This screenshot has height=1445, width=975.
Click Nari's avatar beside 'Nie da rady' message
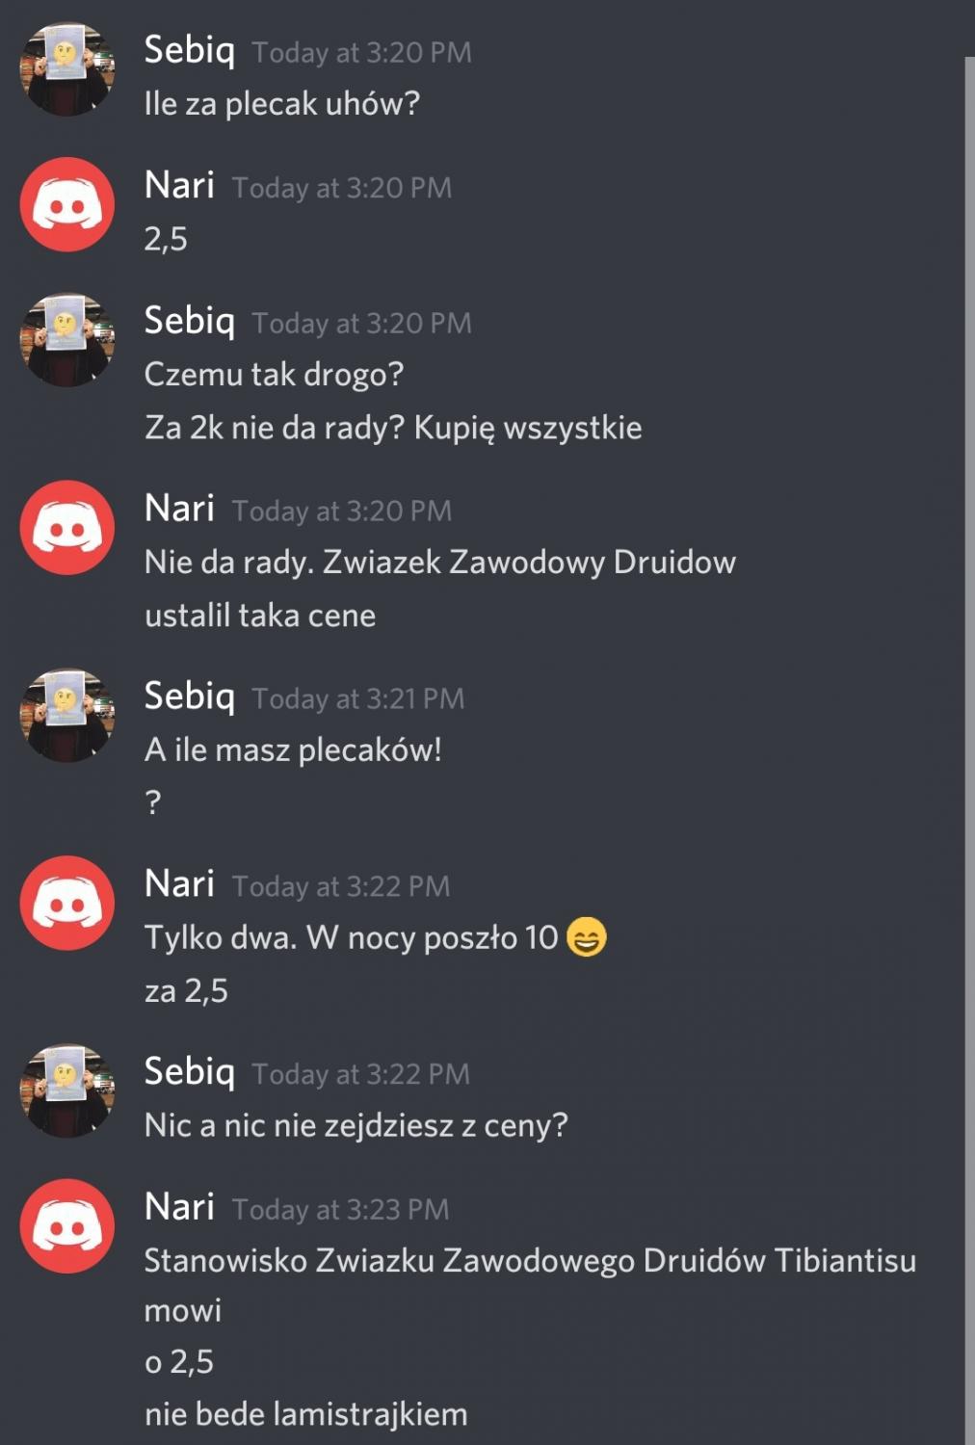point(67,528)
